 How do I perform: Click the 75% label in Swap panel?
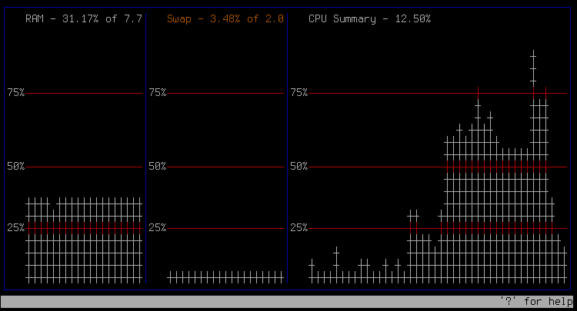tap(157, 92)
